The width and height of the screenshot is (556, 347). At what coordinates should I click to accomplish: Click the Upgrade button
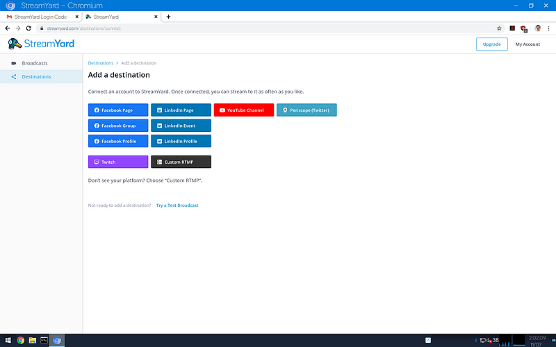tap(491, 44)
